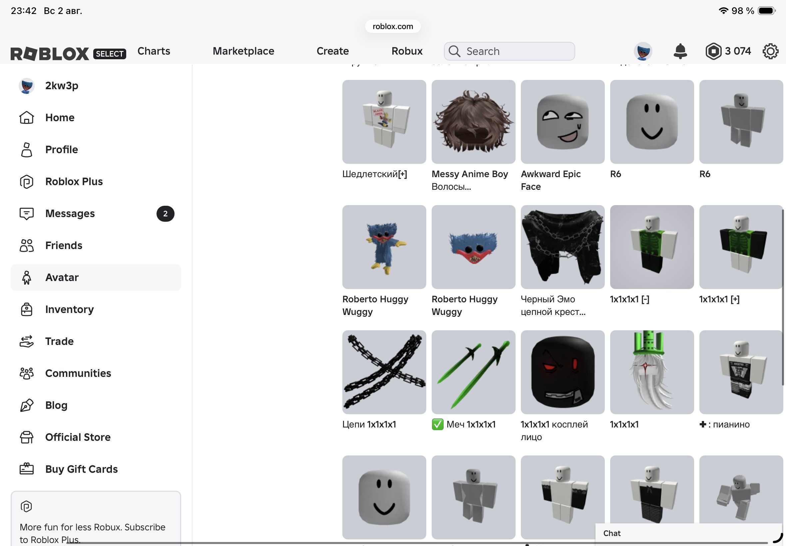Click the roblox.com address pill

point(393,26)
